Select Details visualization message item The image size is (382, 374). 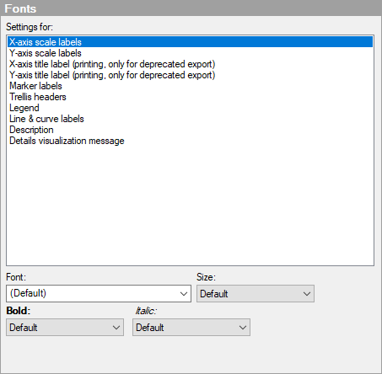[x=191, y=141]
